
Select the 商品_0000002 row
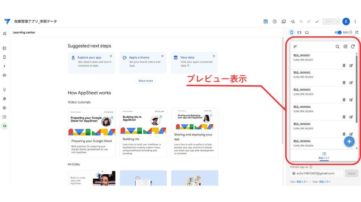tap(323, 78)
